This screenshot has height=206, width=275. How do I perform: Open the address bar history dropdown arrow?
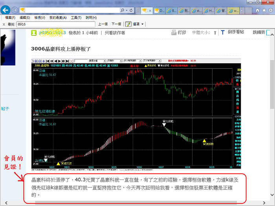tap(126, 10)
